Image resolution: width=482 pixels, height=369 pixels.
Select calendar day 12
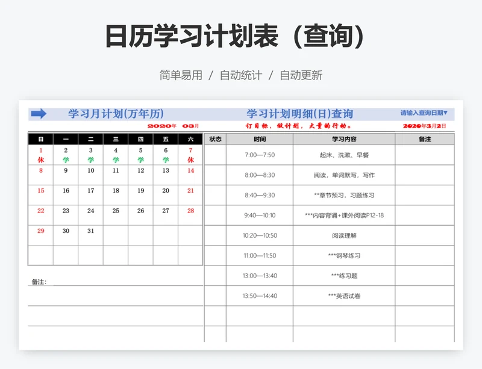click(140, 175)
